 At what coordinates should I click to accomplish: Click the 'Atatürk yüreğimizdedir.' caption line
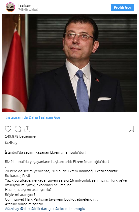pyautogui.click(x=24, y=204)
